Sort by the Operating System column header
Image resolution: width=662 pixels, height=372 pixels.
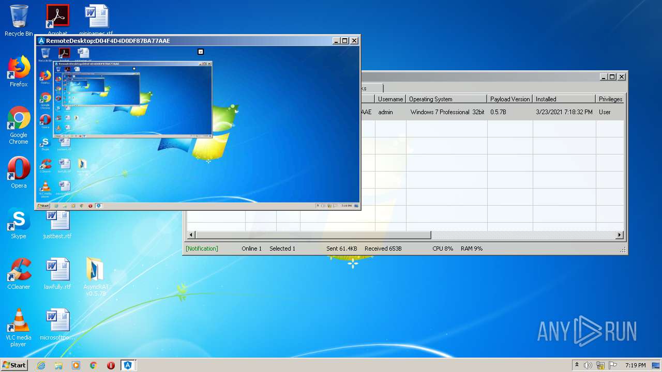pos(446,99)
